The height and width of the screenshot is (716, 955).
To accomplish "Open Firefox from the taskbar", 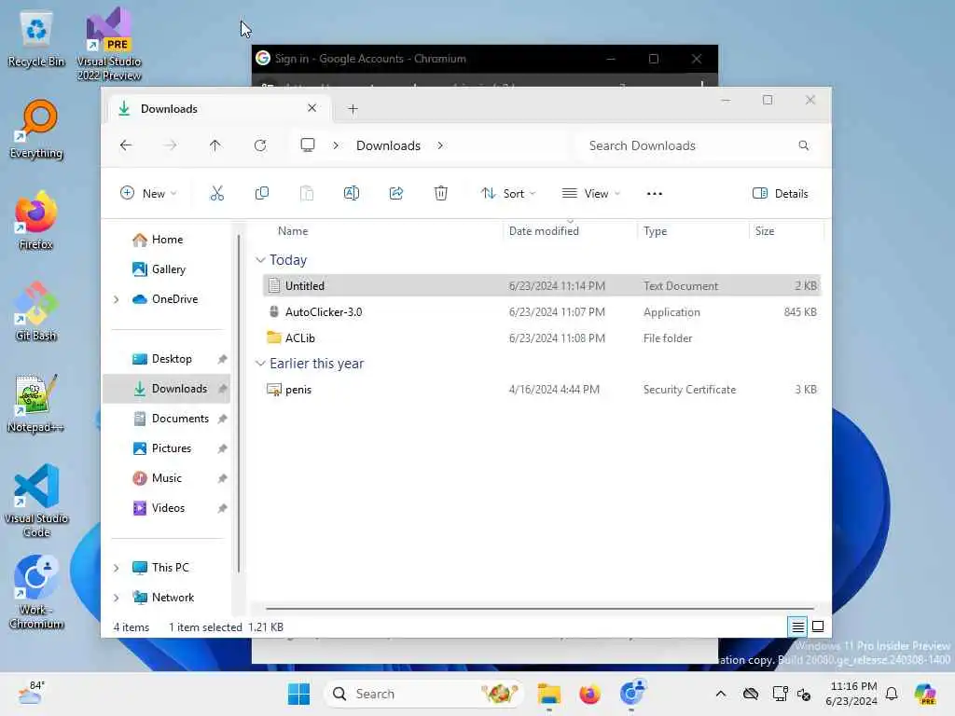I will click(x=589, y=694).
